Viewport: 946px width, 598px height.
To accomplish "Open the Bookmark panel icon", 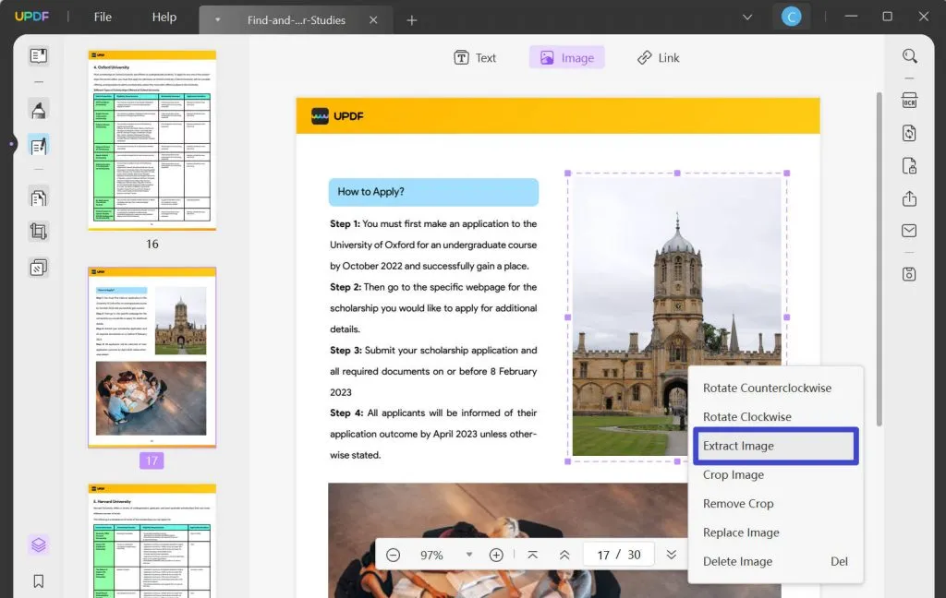I will pos(39,580).
